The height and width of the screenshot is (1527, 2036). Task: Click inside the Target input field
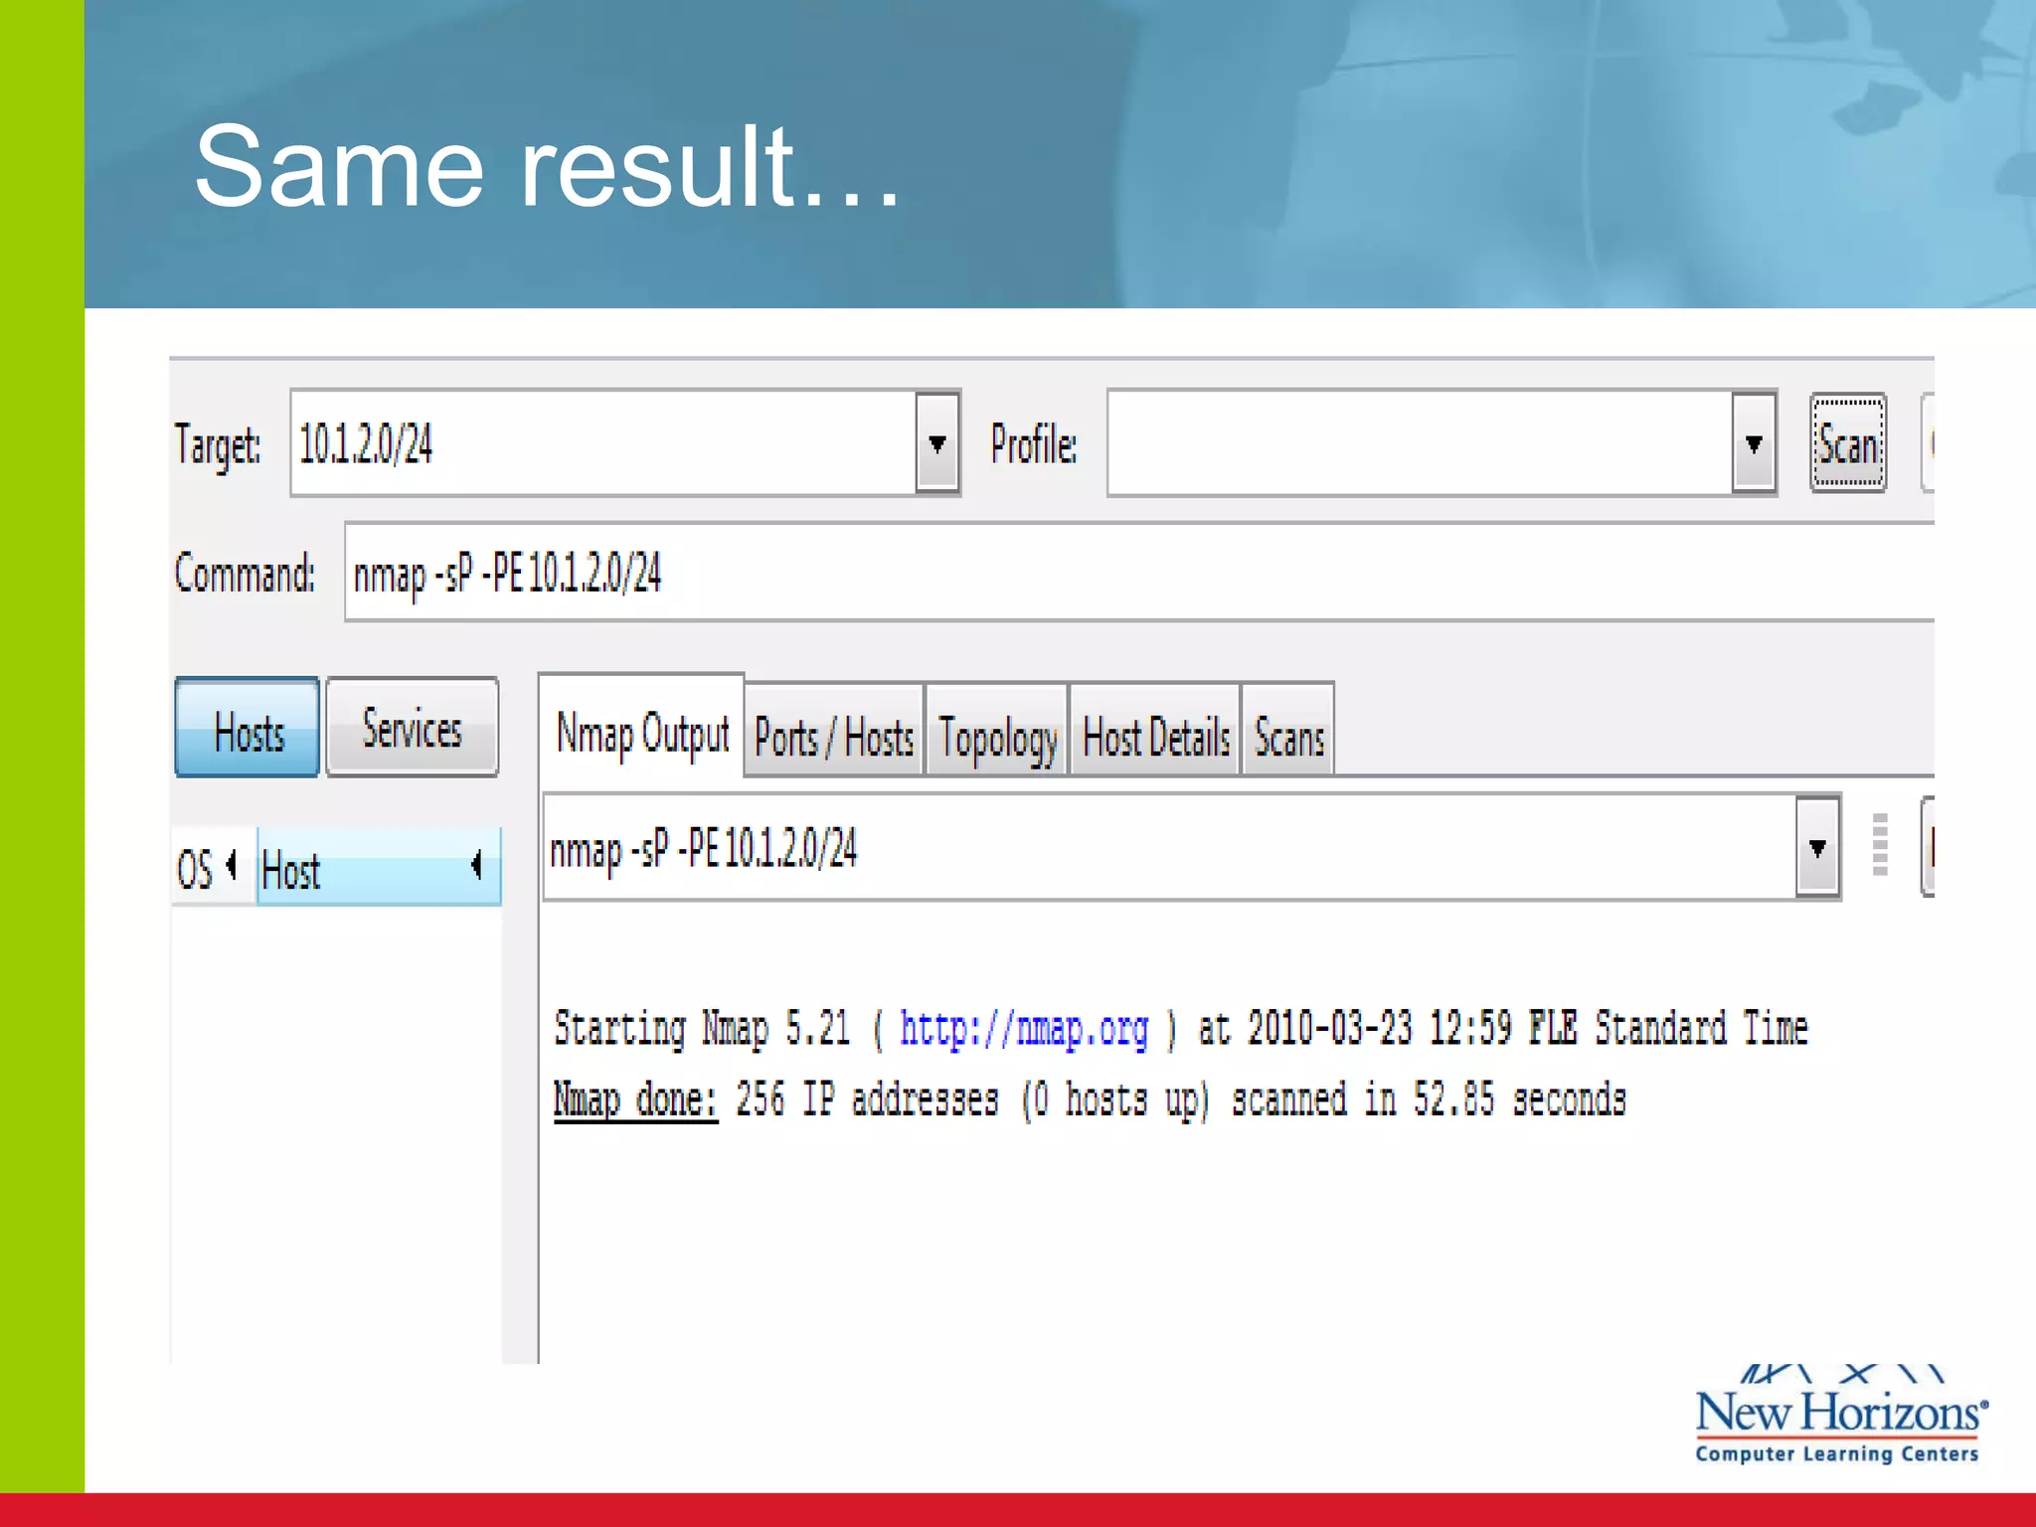click(x=596, y=443)
